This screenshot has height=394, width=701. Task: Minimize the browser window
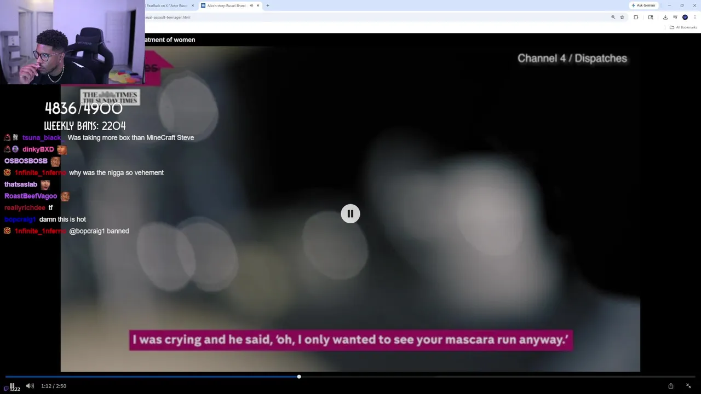click(669, 5)
